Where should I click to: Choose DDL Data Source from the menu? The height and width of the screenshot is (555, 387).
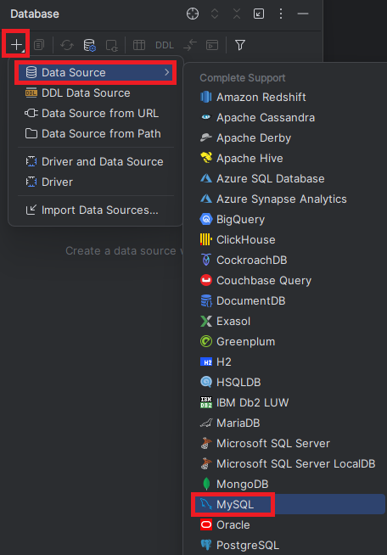[96, 92]
